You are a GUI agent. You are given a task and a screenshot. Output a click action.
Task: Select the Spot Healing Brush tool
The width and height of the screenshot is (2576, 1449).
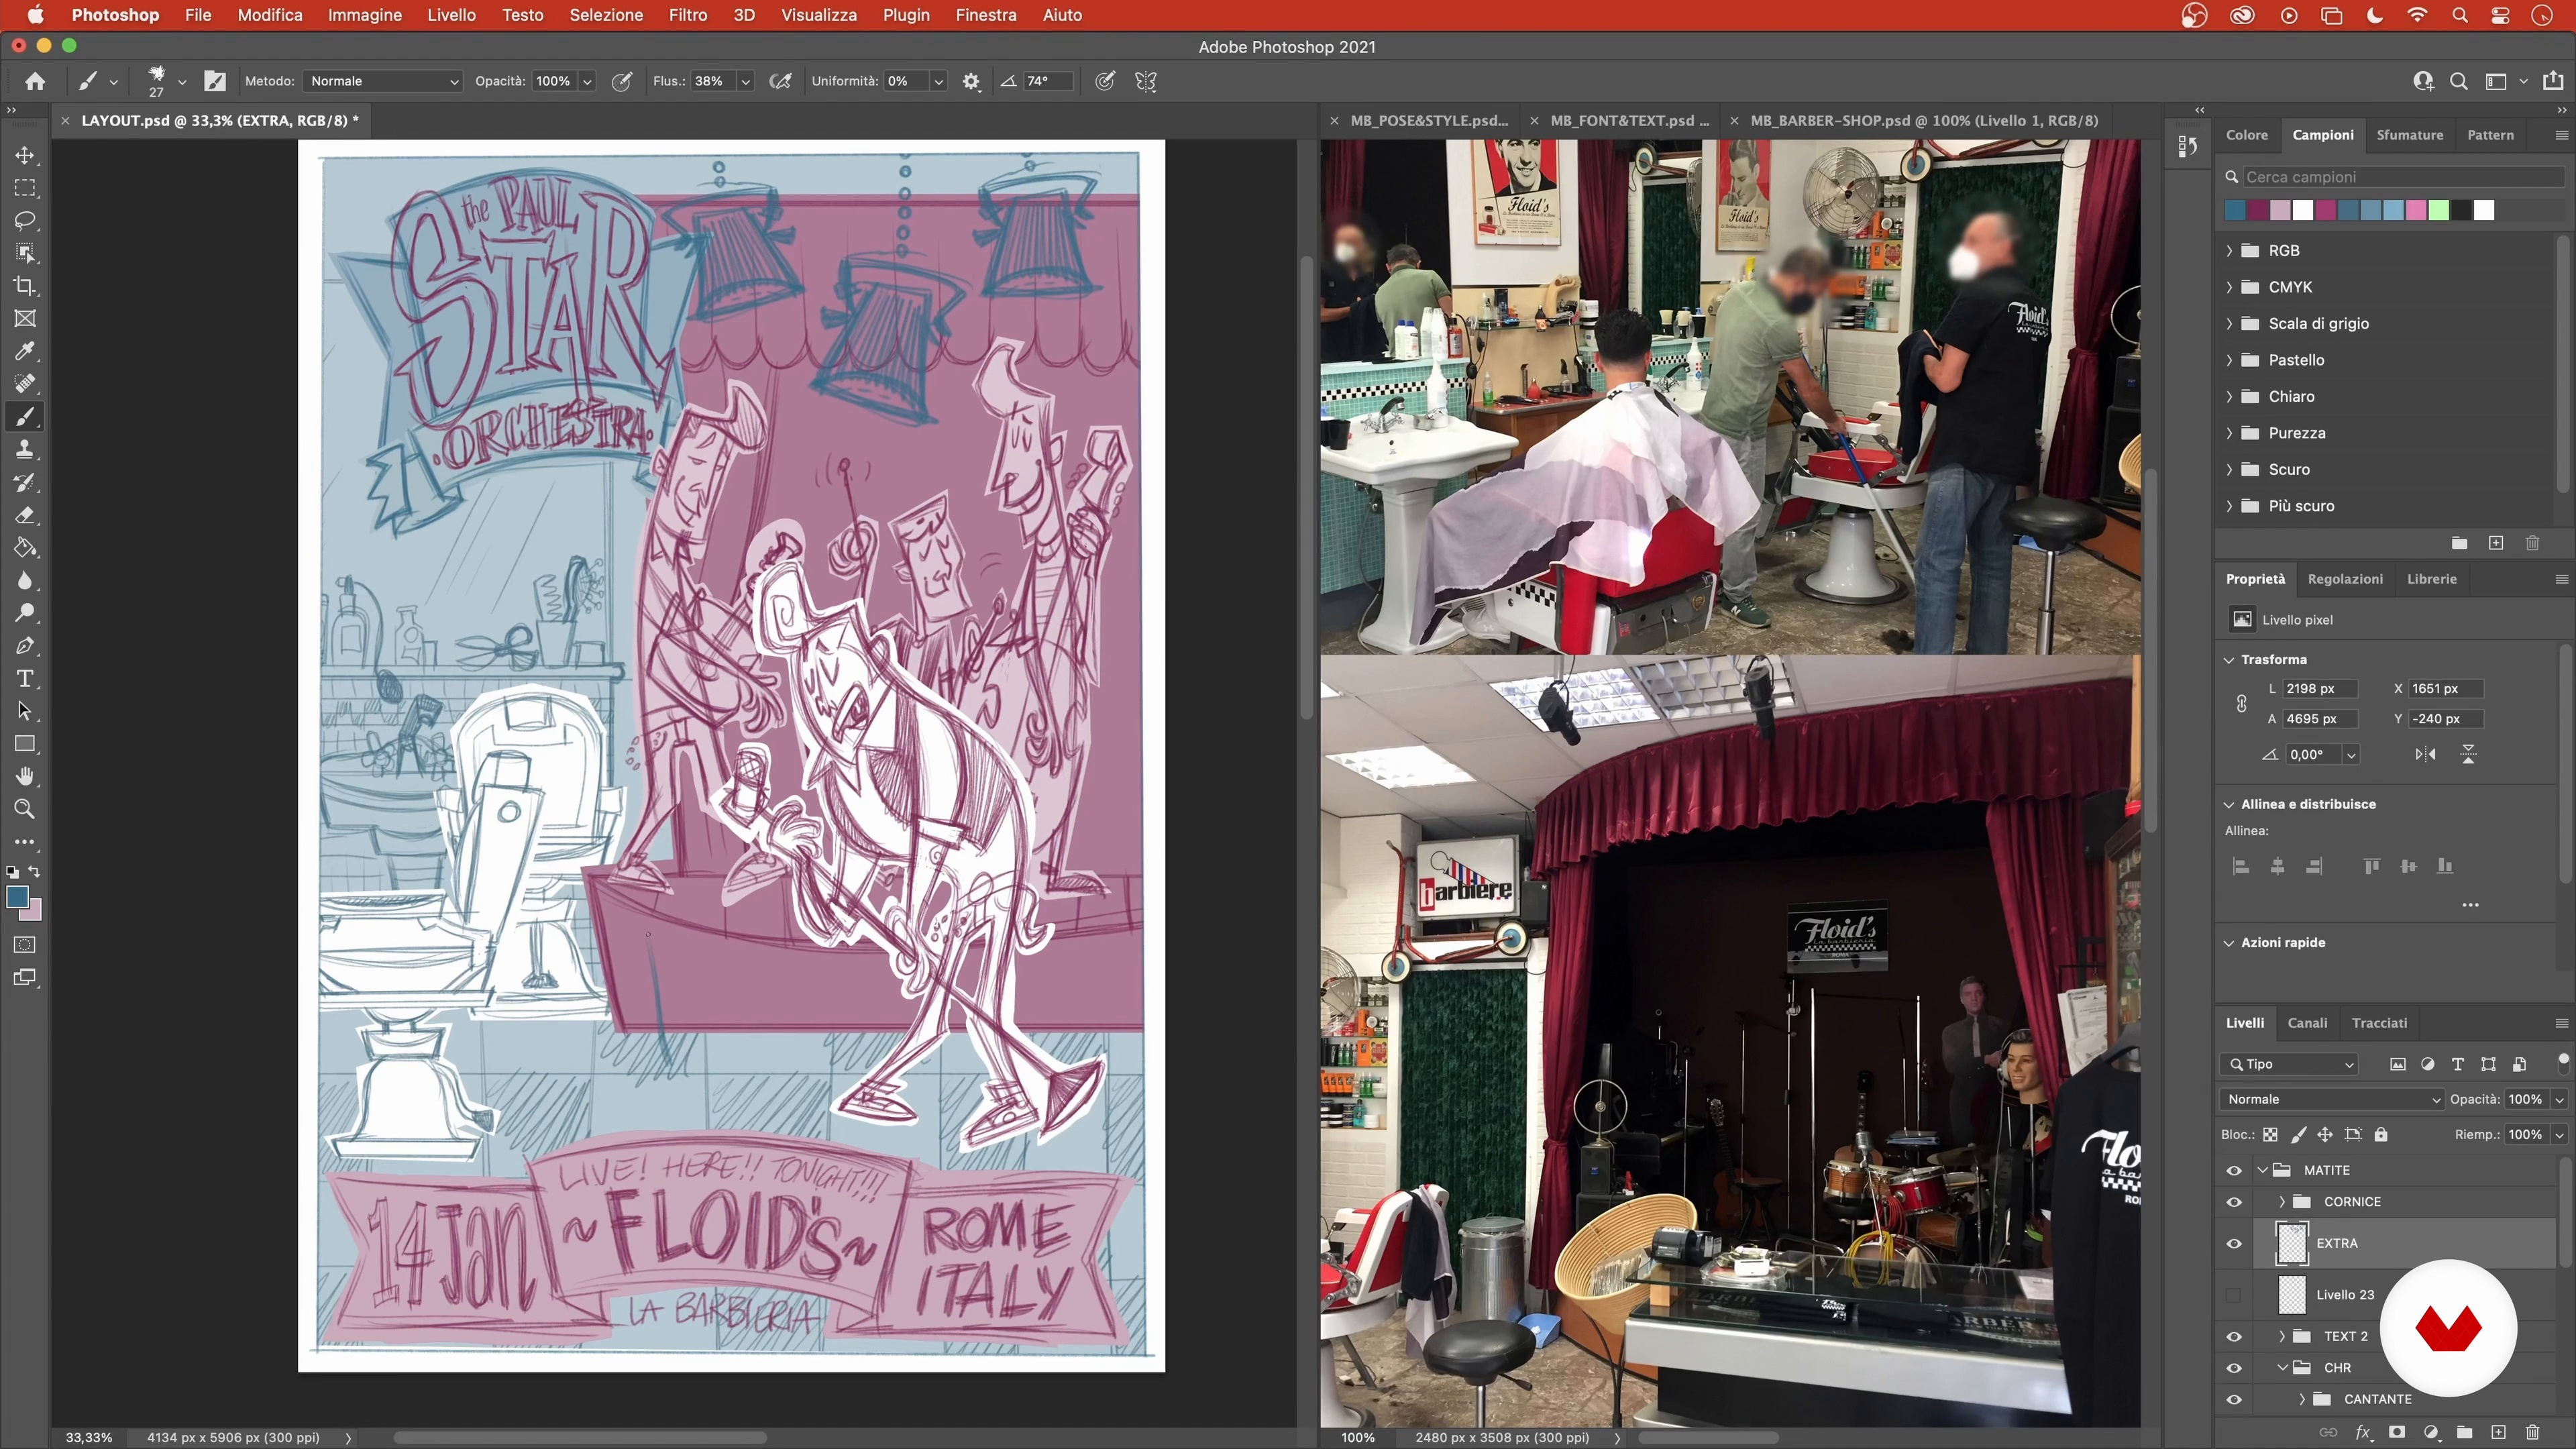pyautogui.click(x=25, y=384)
